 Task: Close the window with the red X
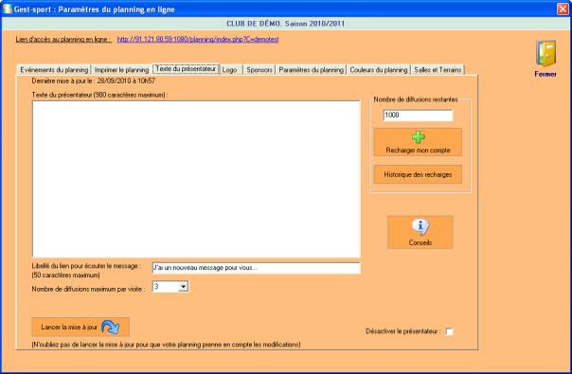pyautogui.click(x=563, y=9)
